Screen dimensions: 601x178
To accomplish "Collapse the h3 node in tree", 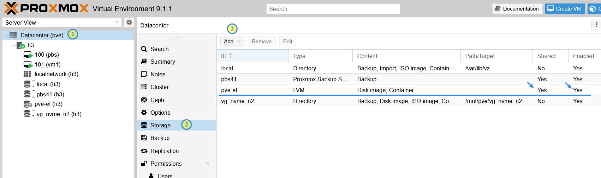I will tap(13, 45).
